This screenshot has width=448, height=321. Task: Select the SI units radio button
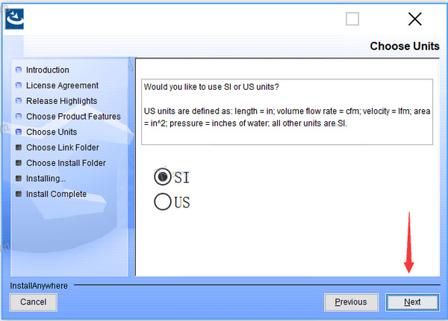click(162, 177)
